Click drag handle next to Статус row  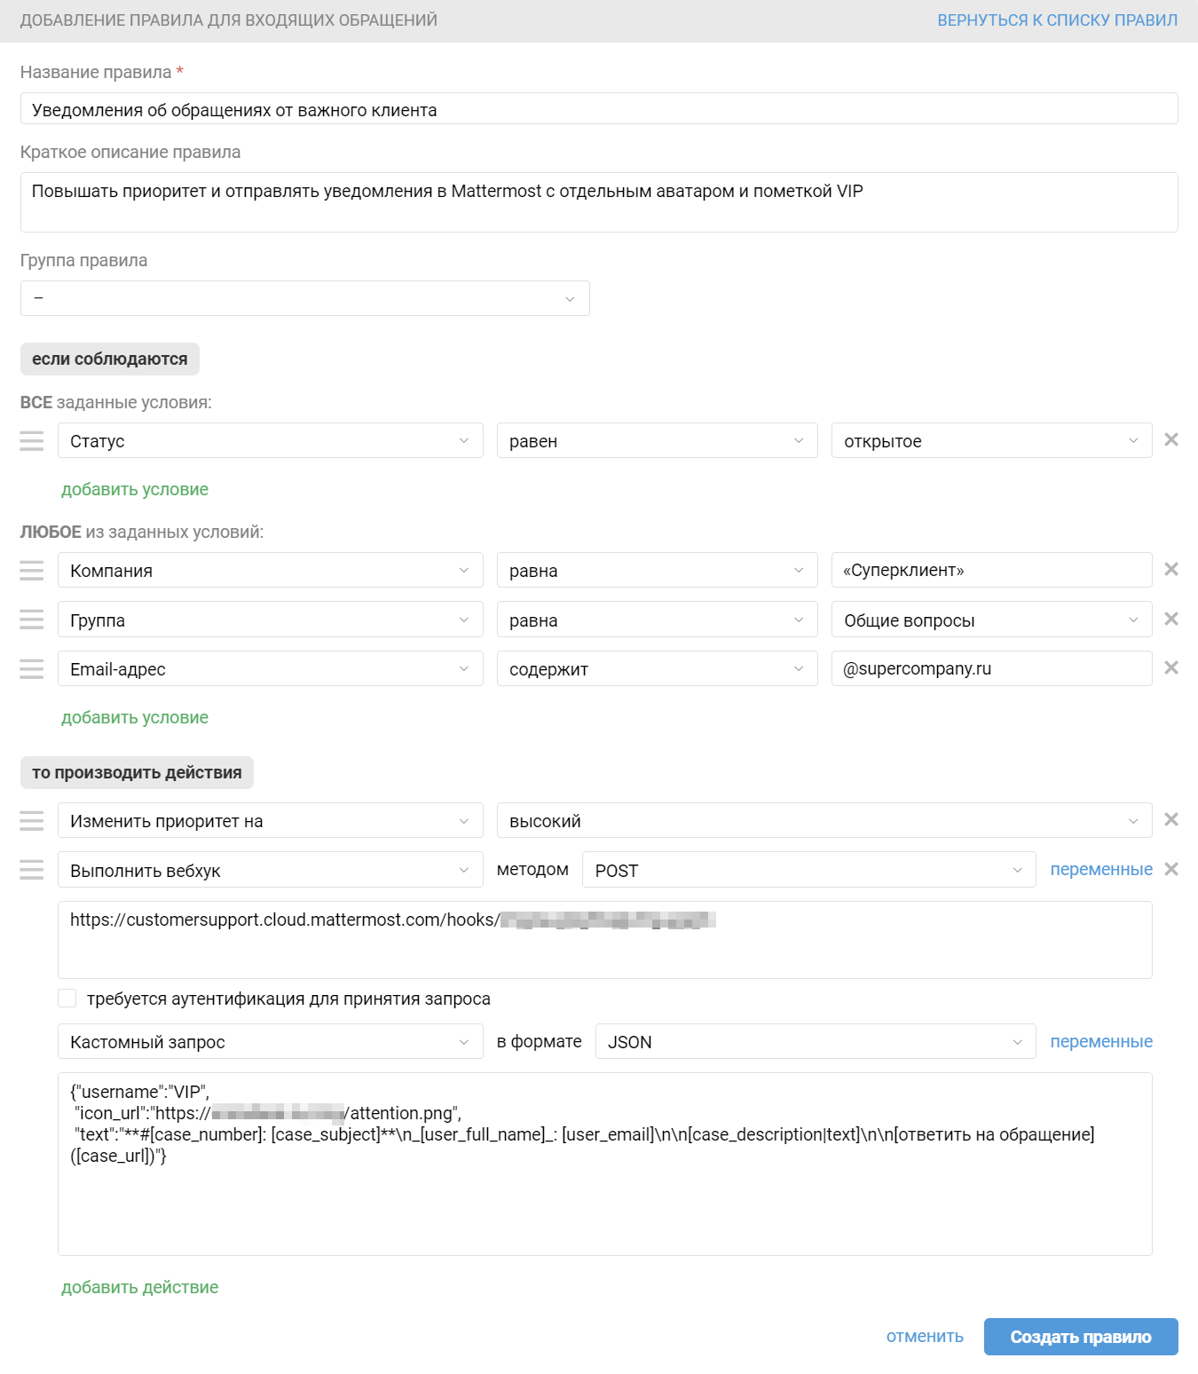tap(32, 441)
